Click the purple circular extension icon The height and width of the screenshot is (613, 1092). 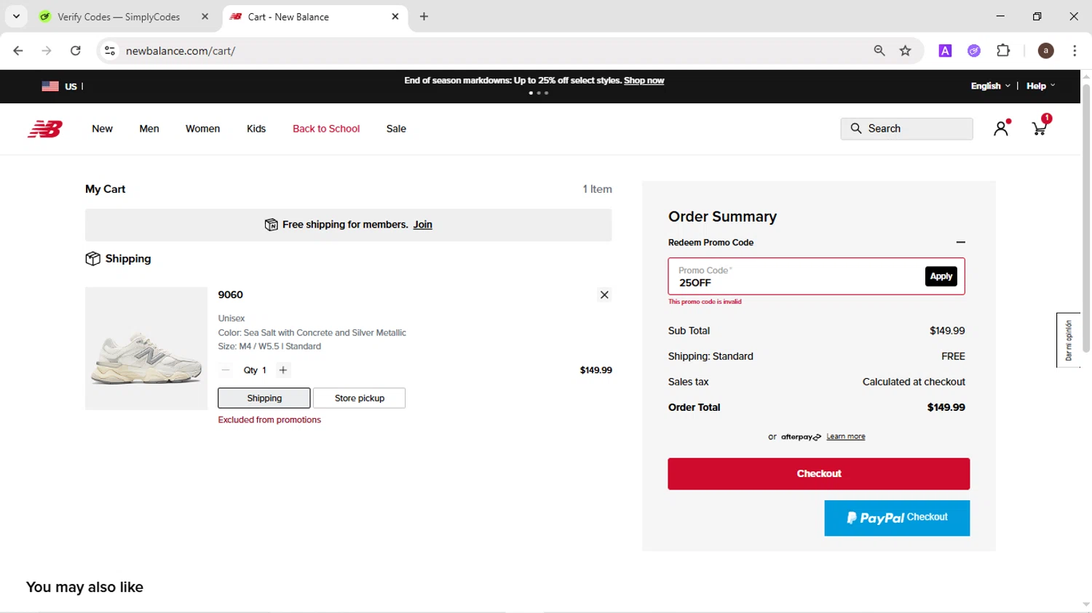pos(974,51)
